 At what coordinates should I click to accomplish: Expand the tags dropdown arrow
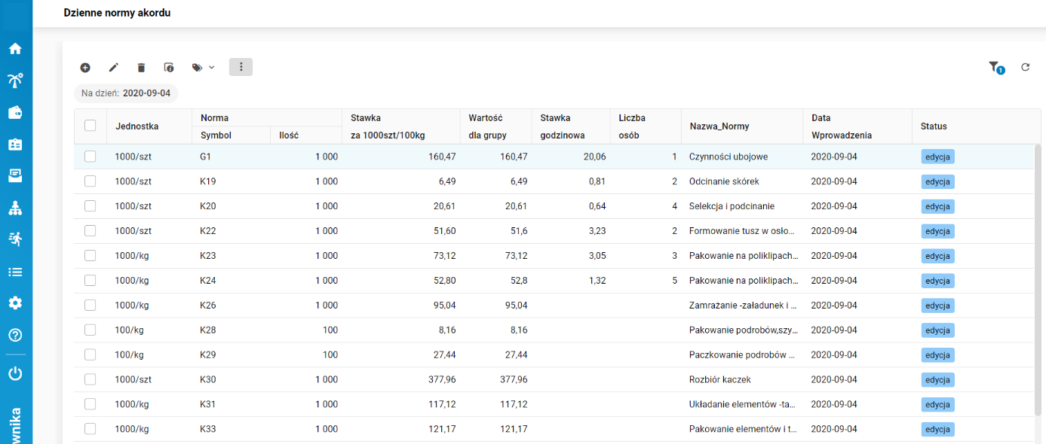[211, 67]
